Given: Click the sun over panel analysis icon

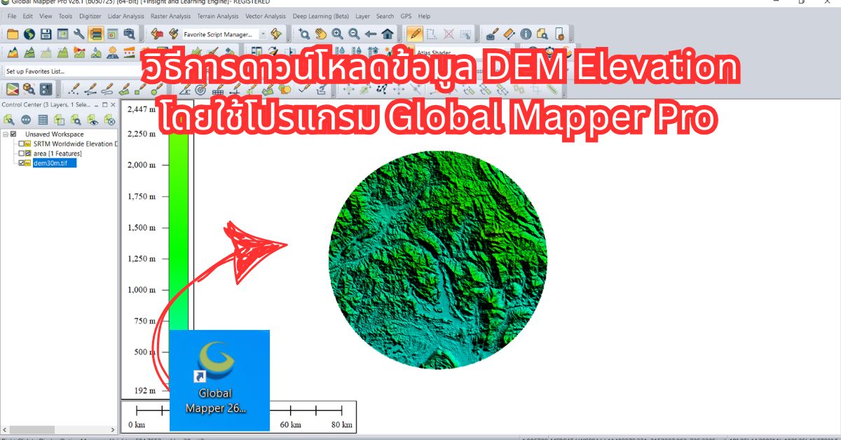Looking at the screenshot, I should click(113, 53).
